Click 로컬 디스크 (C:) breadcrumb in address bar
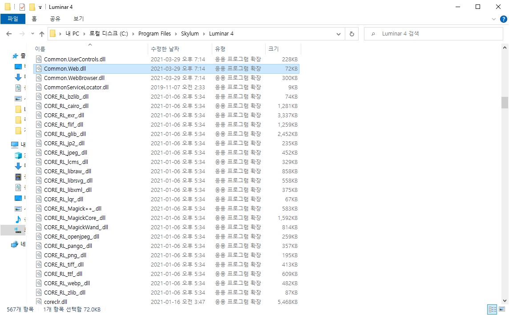The width and height of the screenshot is (509, 315). pyautogui.click(x=109, y=34)
